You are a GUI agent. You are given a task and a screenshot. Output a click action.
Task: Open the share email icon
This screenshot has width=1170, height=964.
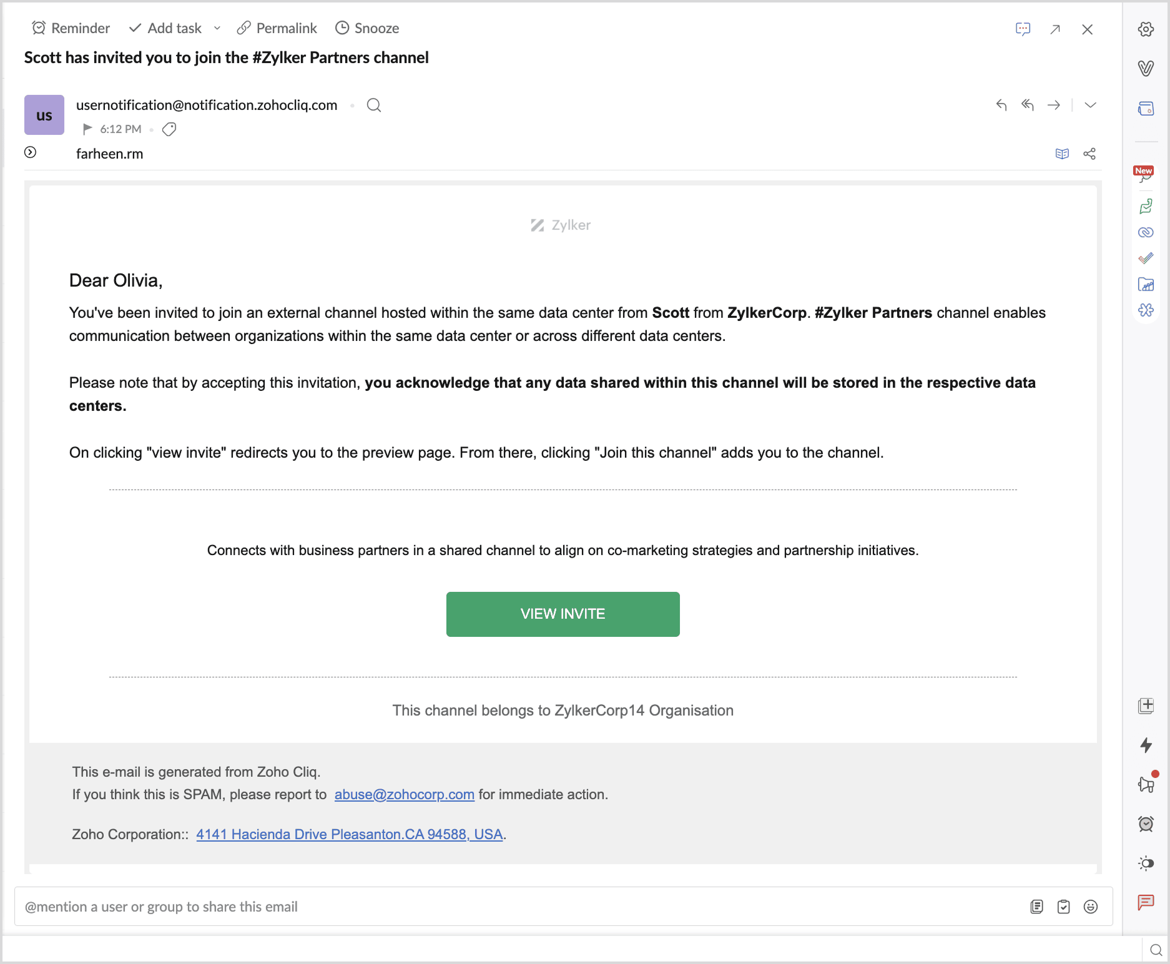[1089, 154]
